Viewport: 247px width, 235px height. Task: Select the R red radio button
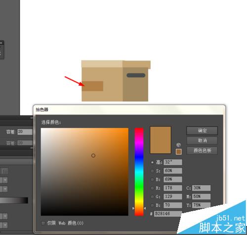152,188
